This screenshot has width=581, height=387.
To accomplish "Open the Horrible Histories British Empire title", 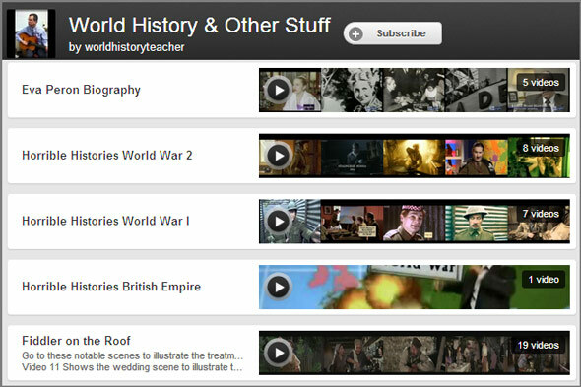I will coord(111,287).
